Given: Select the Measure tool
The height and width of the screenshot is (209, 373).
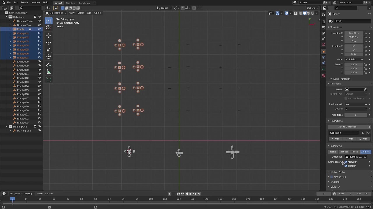Looking at the screenshot, I should 49,72.
